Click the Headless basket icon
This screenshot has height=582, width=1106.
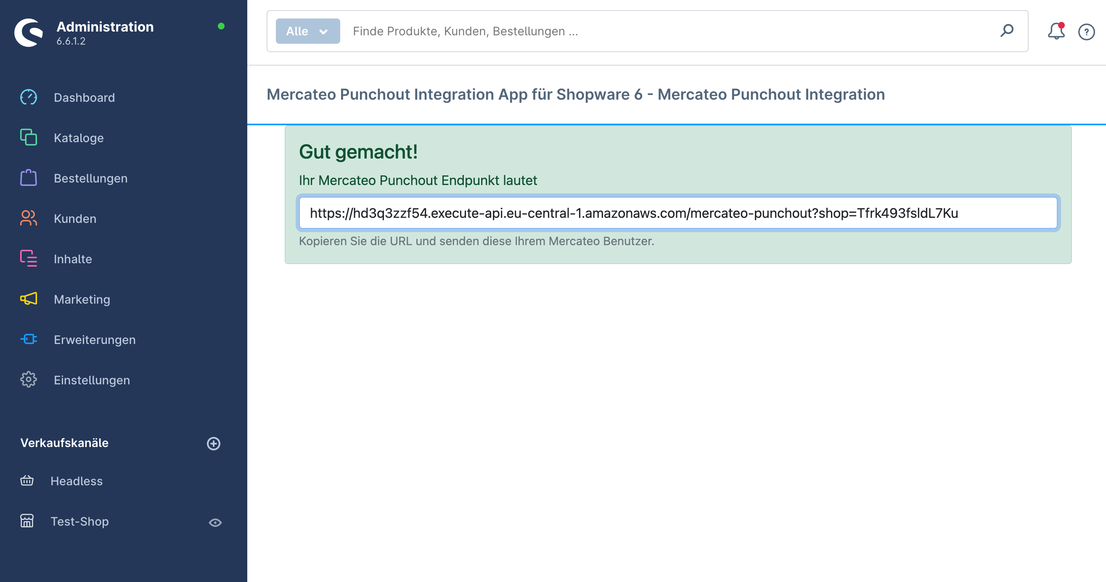[26, 480]
